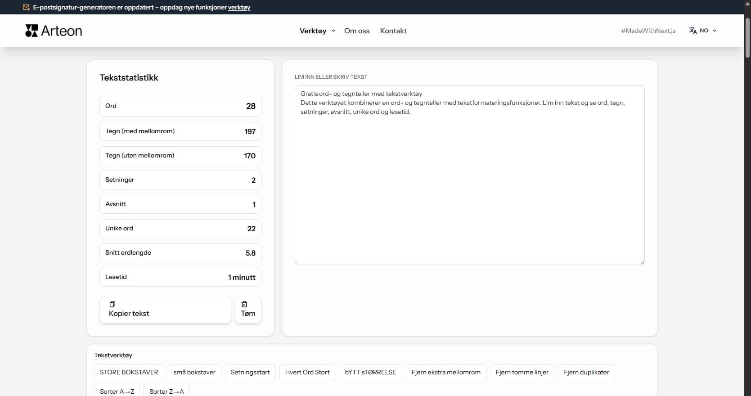Screen dimensions: 751x396
Task: Click the Arteon logo icon
Action: [x=31, y=31]
